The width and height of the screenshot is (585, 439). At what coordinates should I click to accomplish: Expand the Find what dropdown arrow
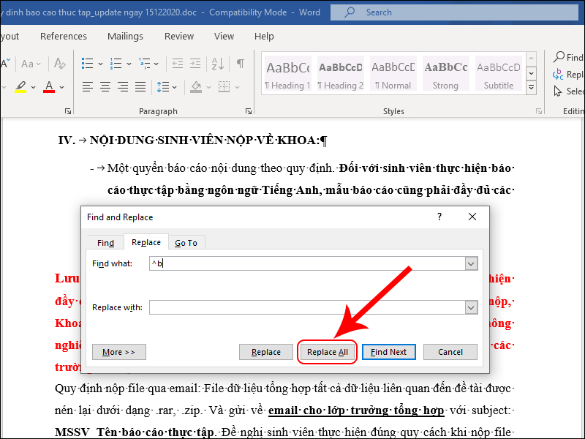(471, 263)
